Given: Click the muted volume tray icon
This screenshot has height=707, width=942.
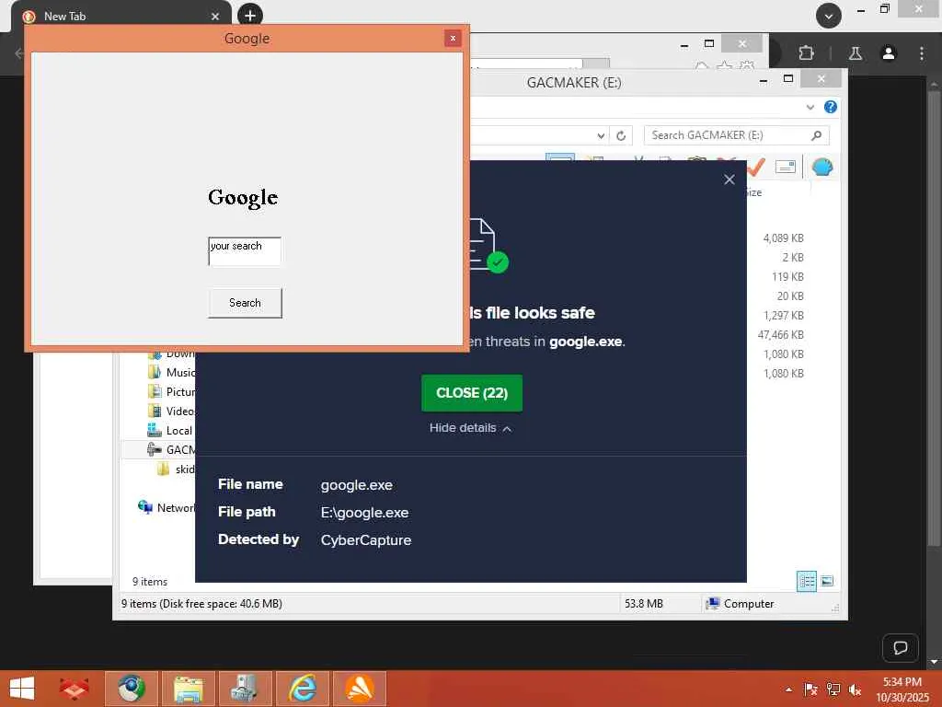Looking at the screenshot, I should tap(856, 690).
